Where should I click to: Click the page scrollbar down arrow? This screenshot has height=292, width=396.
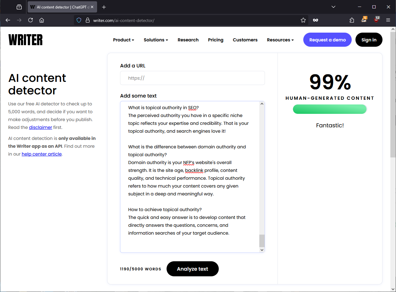coord(393,289)
